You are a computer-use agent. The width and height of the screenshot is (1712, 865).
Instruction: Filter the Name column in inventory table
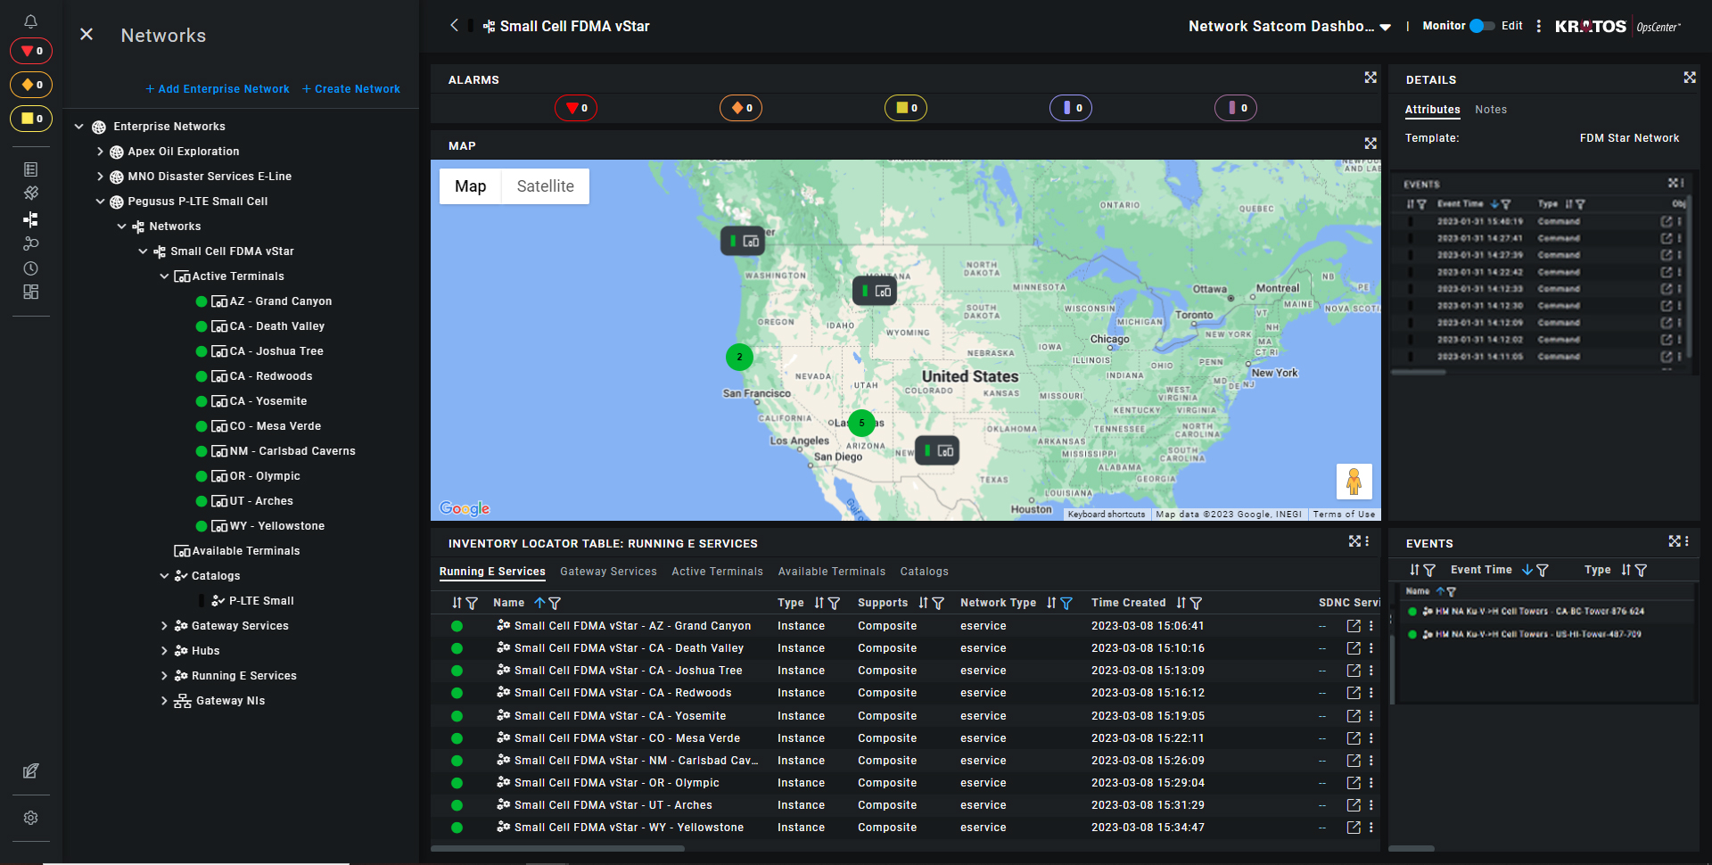[x=555, y=604]
